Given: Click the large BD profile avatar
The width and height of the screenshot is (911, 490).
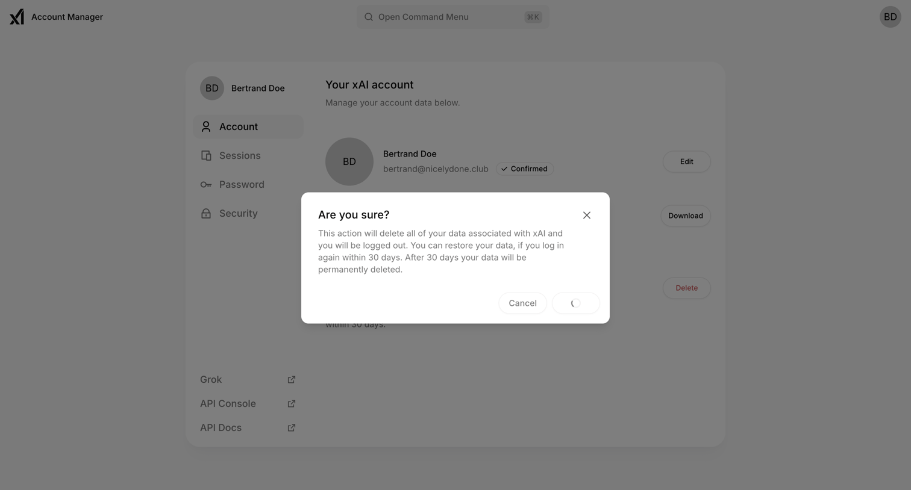Looking at the screenshot, I should coord(349,161).
